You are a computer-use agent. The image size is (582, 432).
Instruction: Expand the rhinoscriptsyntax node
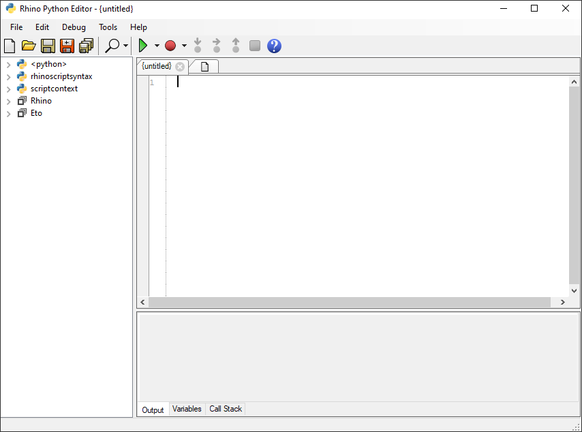[9, 77]
